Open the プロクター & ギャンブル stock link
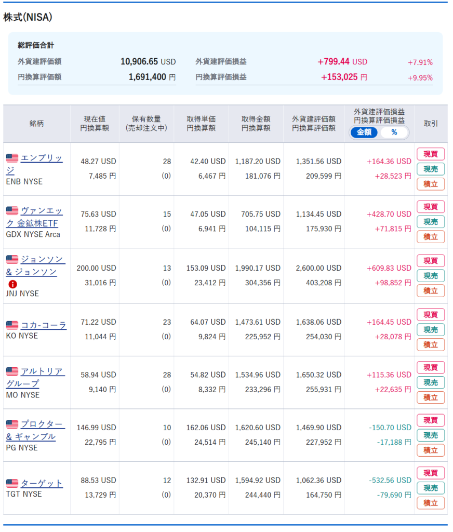453x532 pixels. tap(42, 424)
